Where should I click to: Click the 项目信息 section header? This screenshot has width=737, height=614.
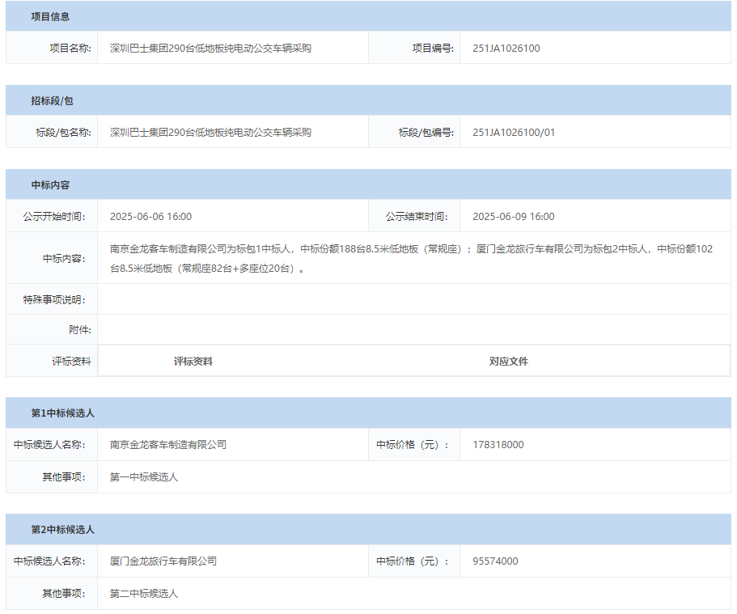[x=368, y=16]
